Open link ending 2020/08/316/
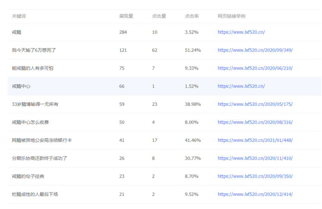This screenshot has height=209, width=322. coord(255,122)
